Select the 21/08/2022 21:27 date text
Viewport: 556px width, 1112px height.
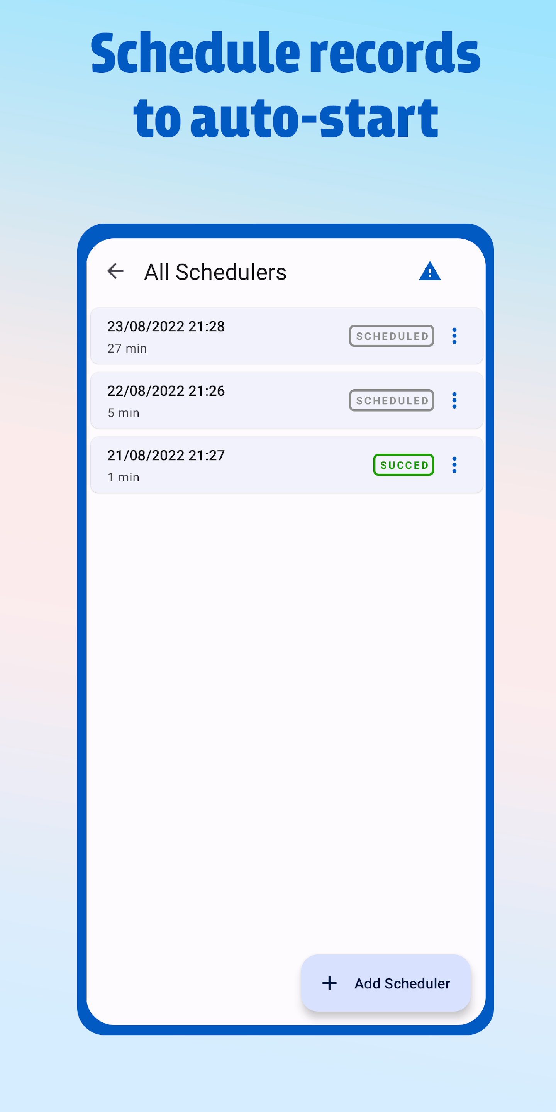pyautogui.click(x=166, y=456)
